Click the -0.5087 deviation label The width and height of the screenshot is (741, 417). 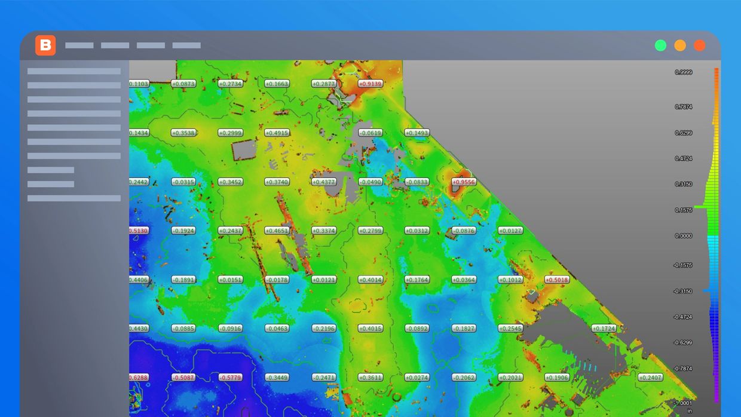pyautogui.click(x=183, y=378)
